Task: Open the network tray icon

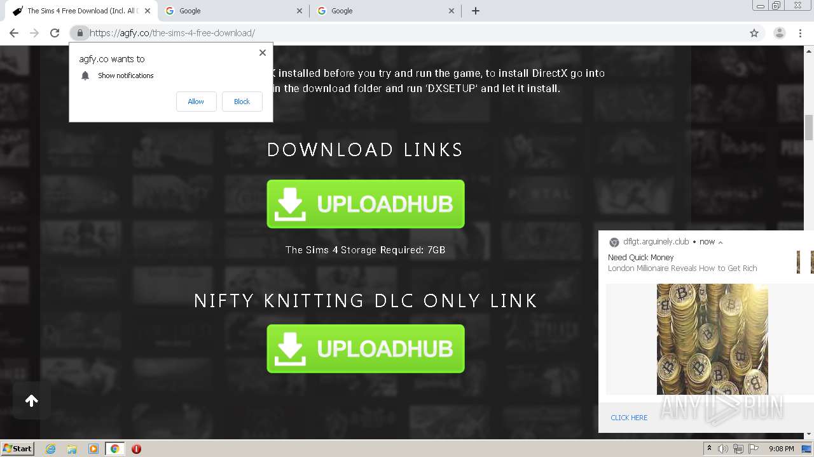Action: pos(738,449)
